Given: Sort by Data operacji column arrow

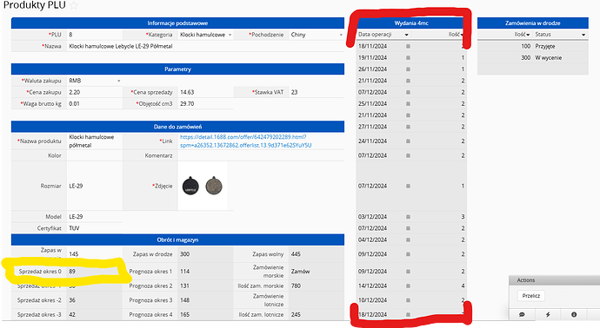Looking at the screenshot, I should click(x=406, y=35).
